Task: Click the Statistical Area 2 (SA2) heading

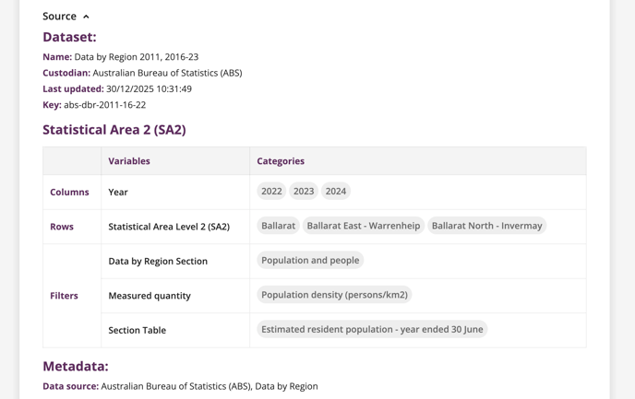Action: (114, 130)
